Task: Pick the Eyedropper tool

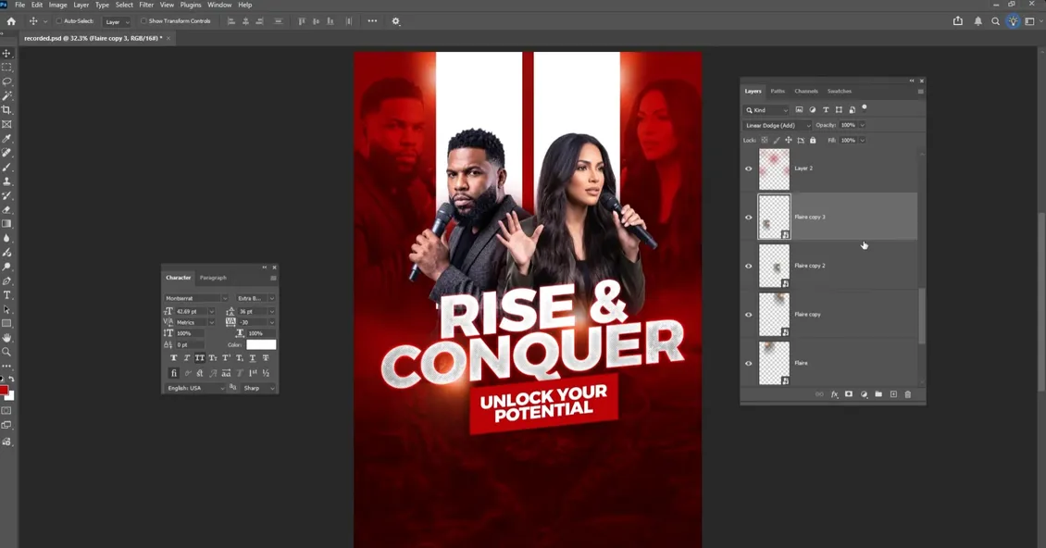Action: (x=6, y=138)
